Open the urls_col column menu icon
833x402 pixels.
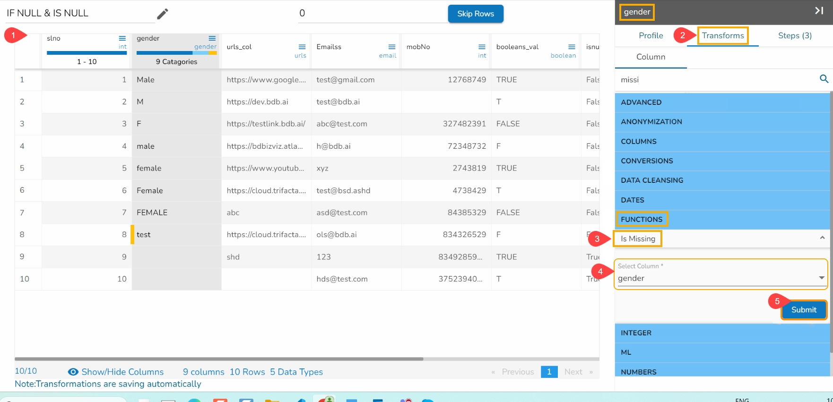(x=302, y=47)
